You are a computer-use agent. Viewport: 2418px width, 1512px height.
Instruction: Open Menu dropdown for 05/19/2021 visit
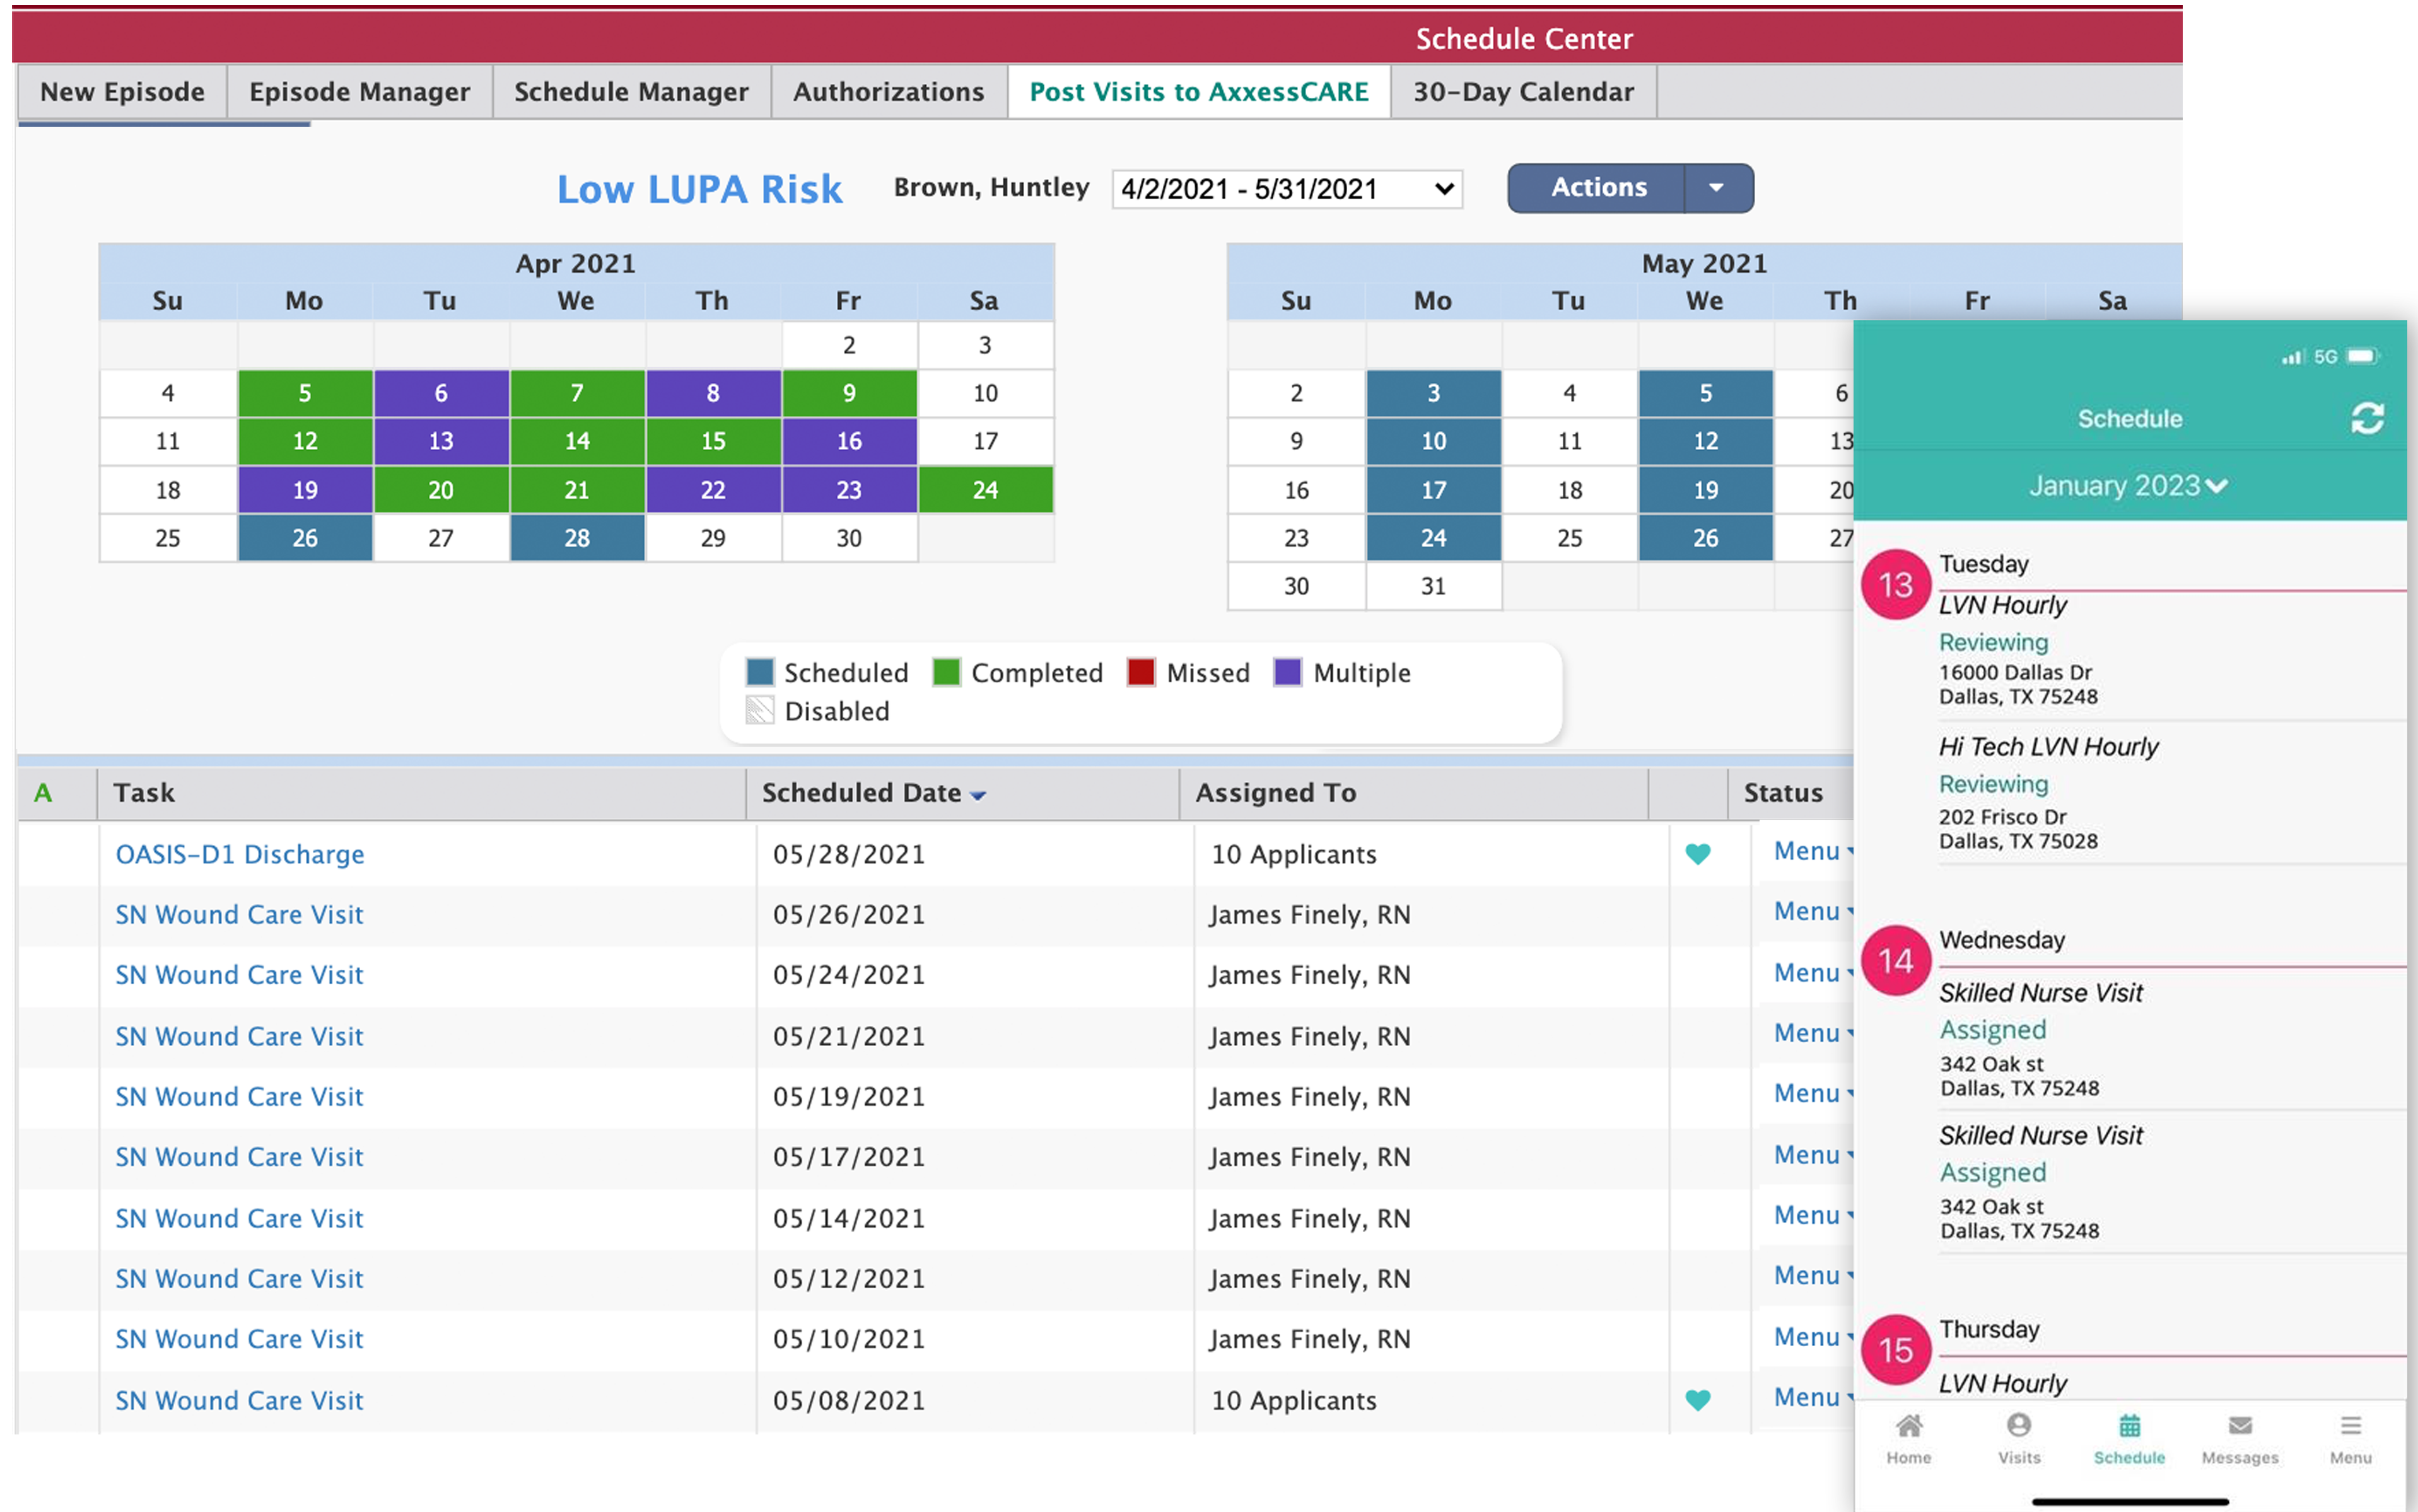(x=1813, y=1094)
